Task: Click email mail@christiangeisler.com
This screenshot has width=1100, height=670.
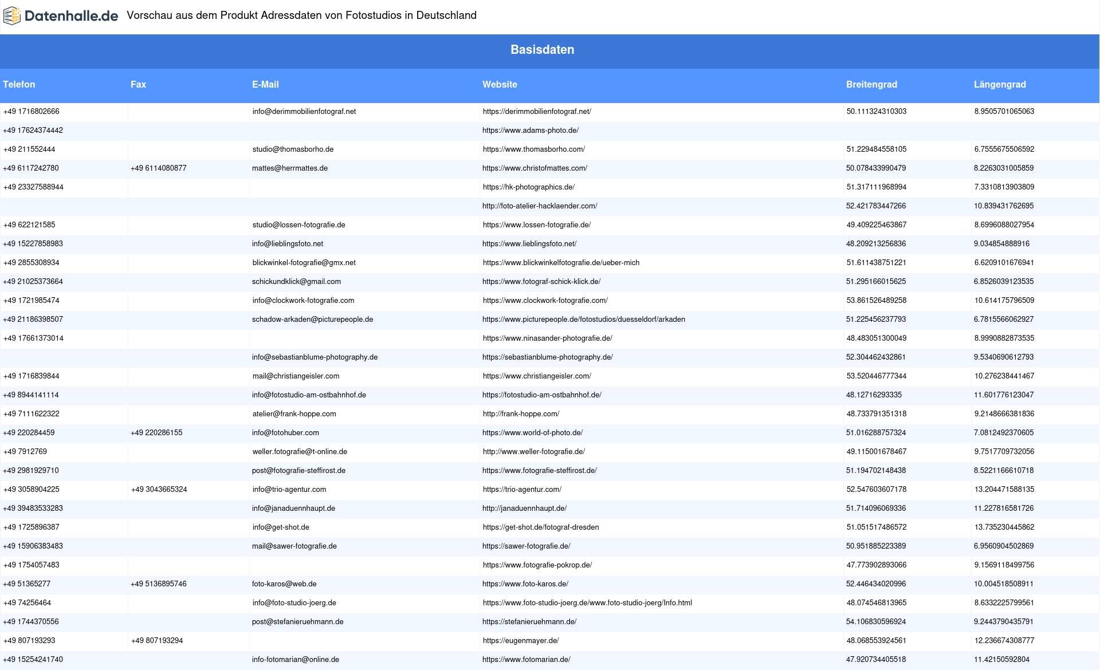Action: (x=296, y=376)
